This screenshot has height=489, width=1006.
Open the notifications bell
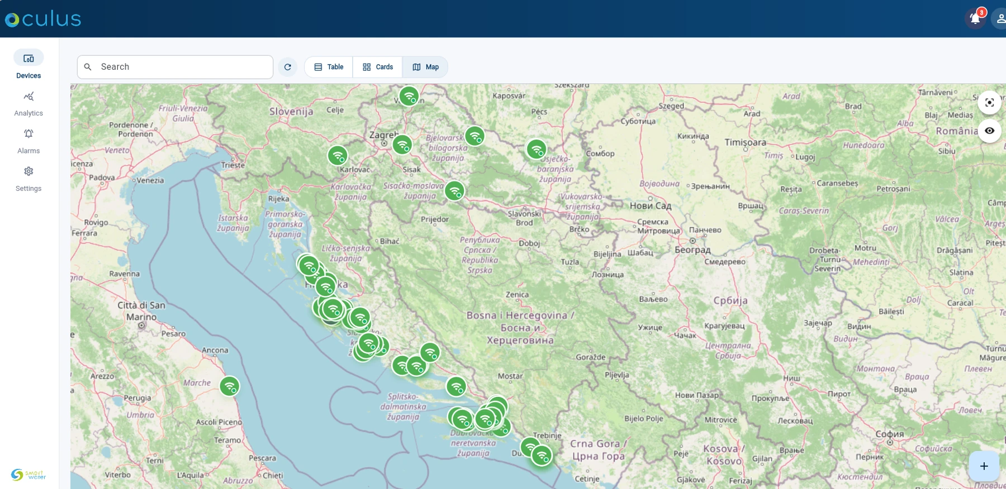[975, 18]
